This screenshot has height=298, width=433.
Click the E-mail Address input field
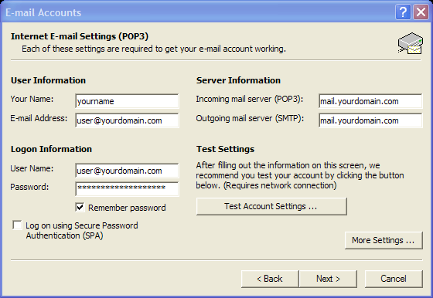pos(127,120)
